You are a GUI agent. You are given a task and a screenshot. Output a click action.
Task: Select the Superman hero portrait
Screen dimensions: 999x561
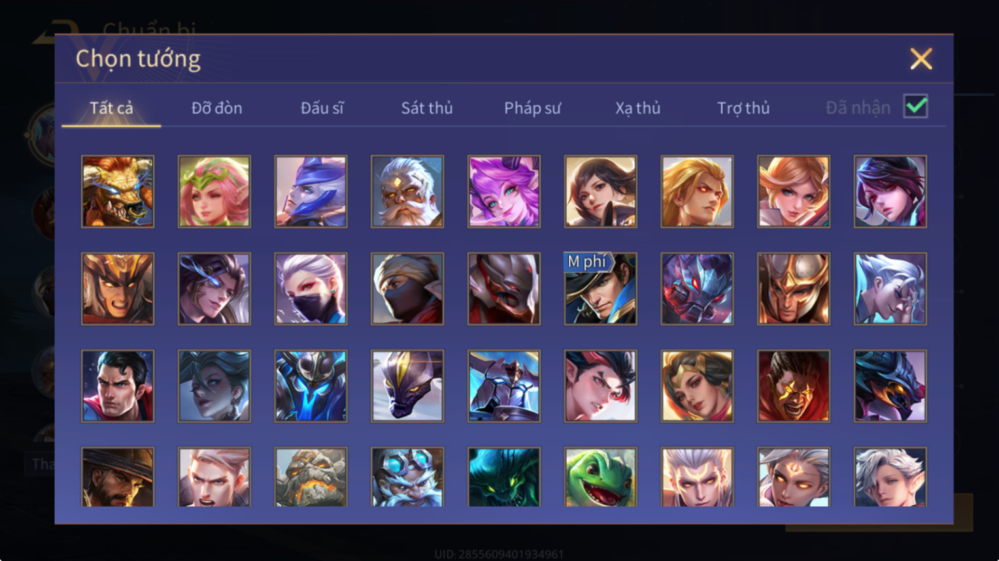click(x=118, y=386)
